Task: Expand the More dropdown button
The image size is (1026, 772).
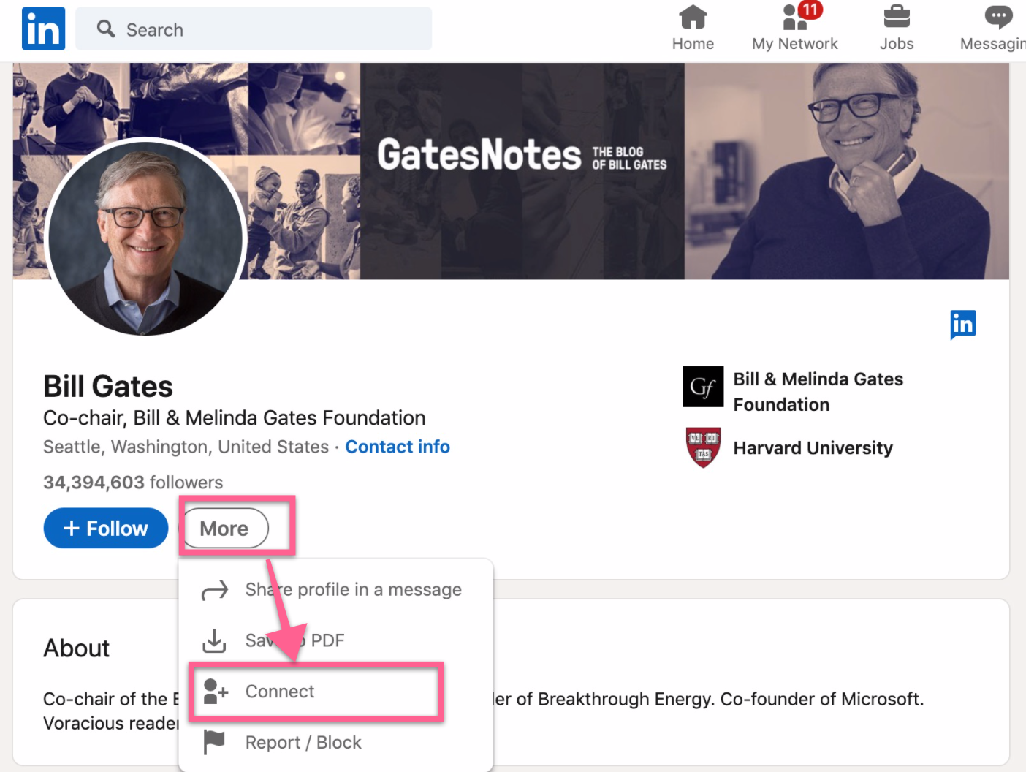Action: [224, 528]
